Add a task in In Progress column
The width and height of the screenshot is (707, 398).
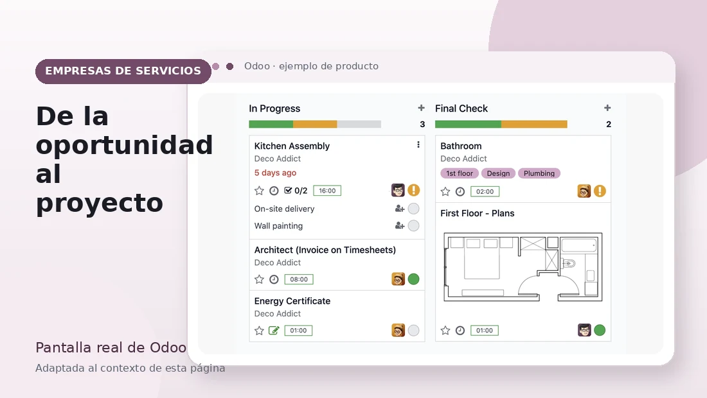point(421,108)
